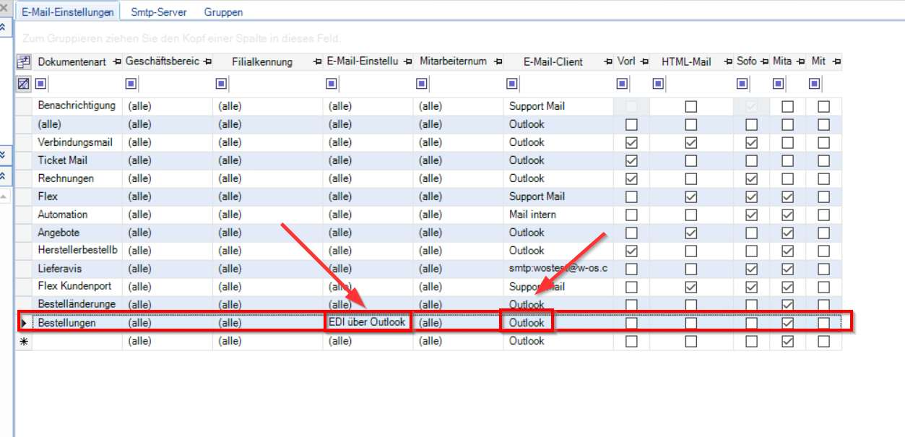Pin the HTML-Mail column header
Image resolution: width=905 pixels, height=437 pixels.
728,62
